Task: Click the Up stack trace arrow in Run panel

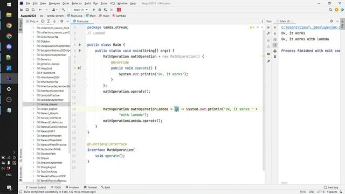Action: (x=275, y=27)
